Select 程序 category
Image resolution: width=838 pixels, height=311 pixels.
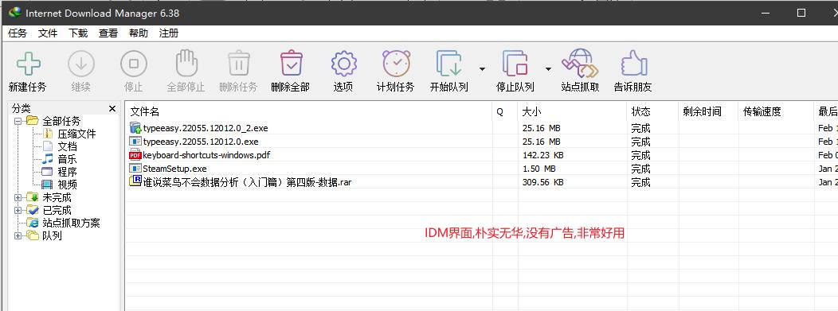(x=68, y=172)
